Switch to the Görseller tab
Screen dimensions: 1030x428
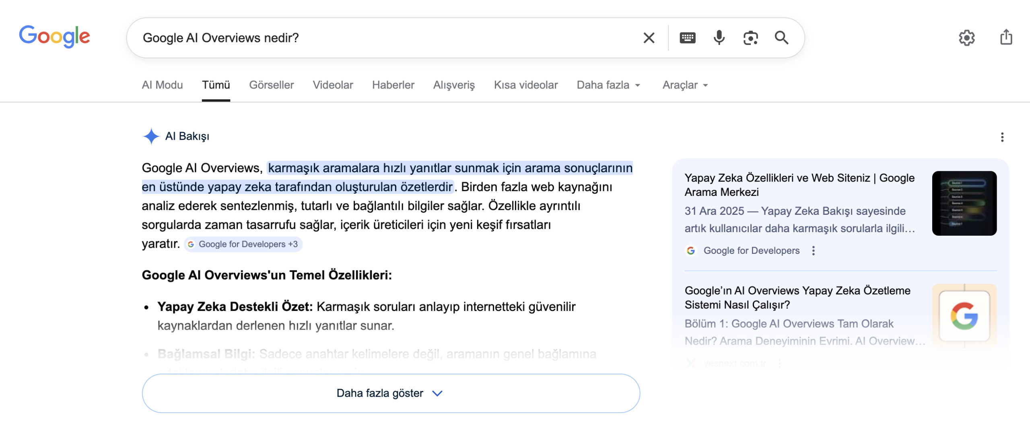[272, 85]
